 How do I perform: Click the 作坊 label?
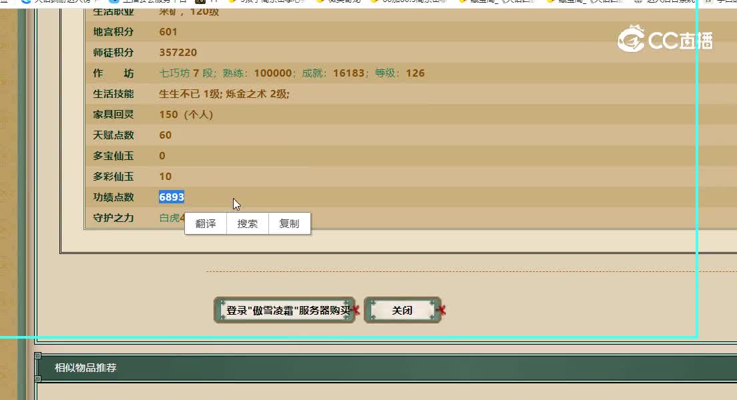(113, 73)
